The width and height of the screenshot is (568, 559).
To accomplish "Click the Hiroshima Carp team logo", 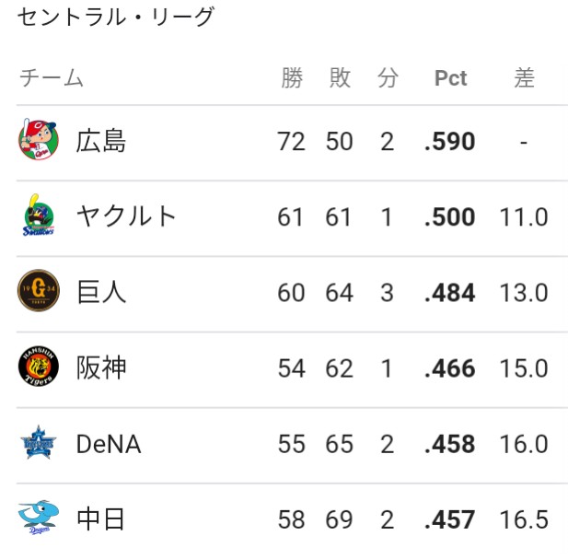I will (39, 139).
